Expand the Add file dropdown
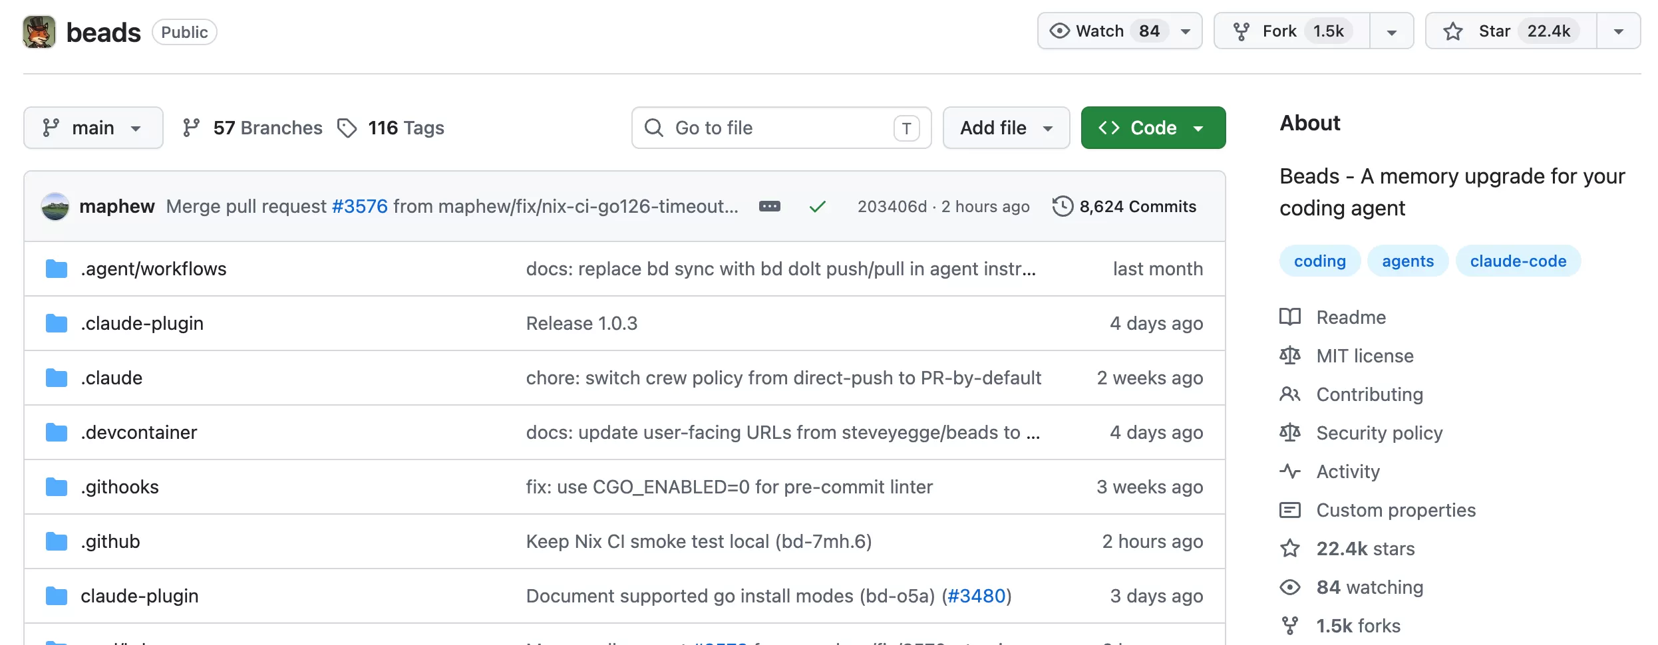 1006,128
